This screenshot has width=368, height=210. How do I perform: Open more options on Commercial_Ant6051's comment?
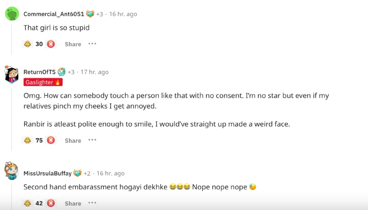coord(93,44)
